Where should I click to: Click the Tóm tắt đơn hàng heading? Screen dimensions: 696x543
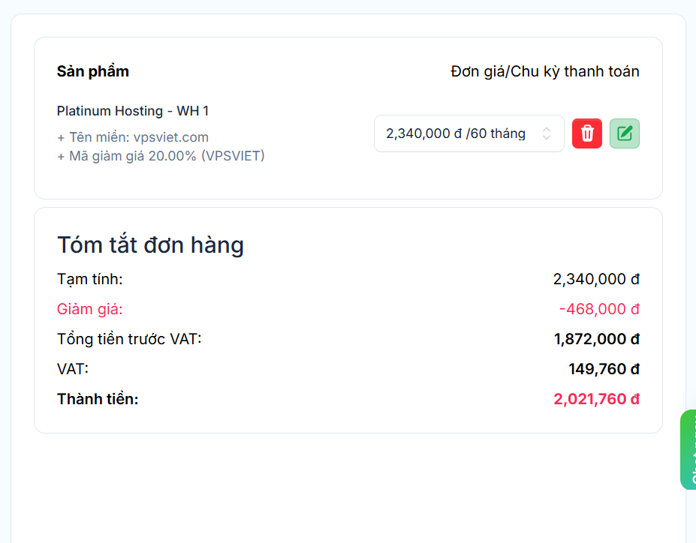pos(150,245)
